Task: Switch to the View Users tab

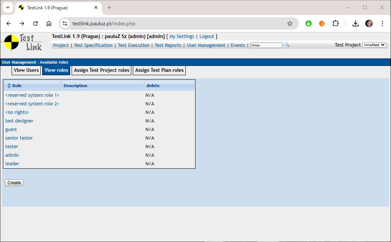Action: coord(26,70)
